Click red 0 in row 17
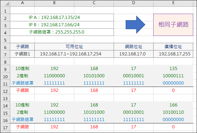Viewport: 197px width, 133px height. pyautogui.click(x=173, y=127)
